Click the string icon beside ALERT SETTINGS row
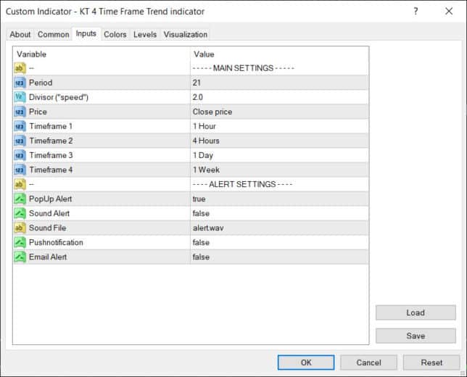 20,184
